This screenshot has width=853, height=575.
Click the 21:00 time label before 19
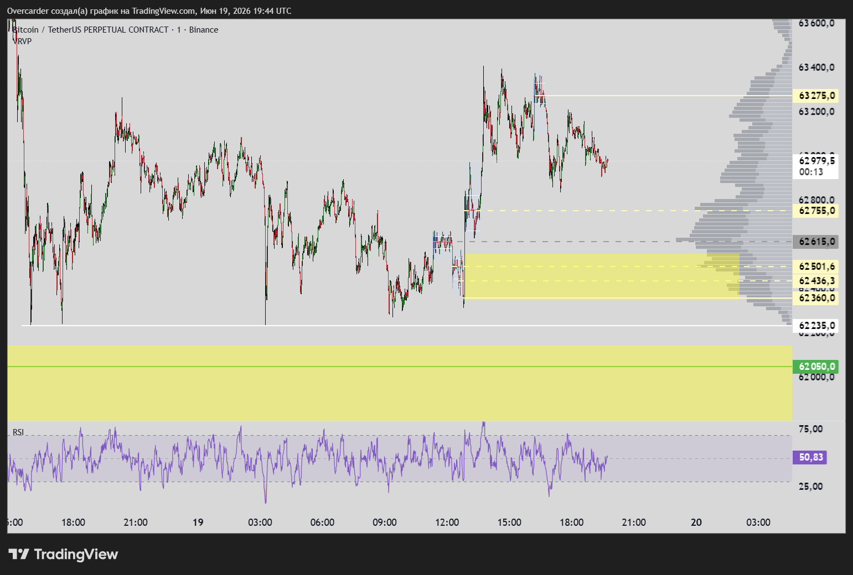[x=136, y=522]
